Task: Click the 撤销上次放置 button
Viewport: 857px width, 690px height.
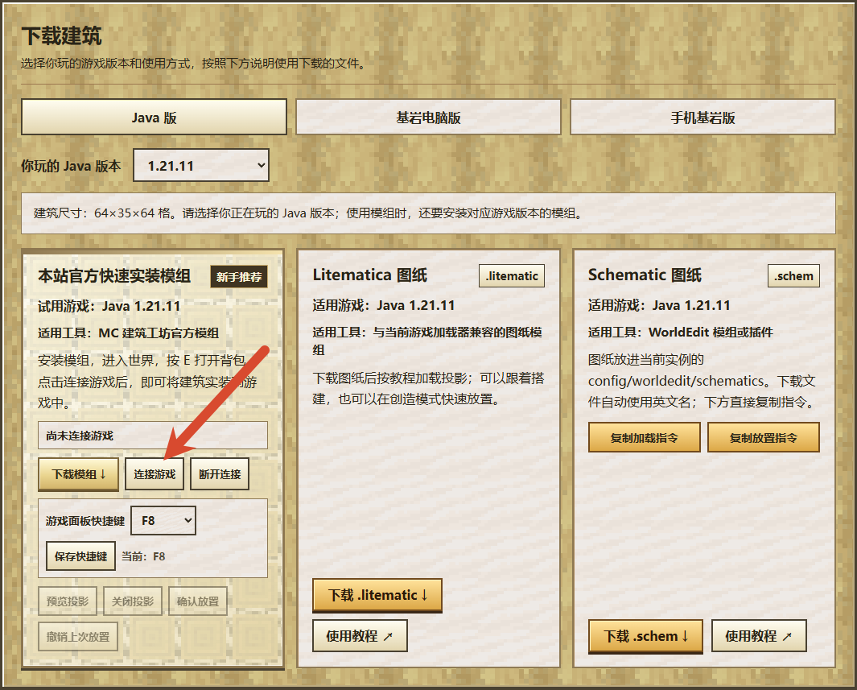Action: click(78, 636)
